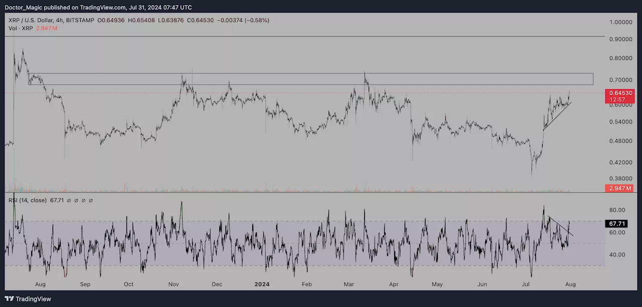
Task: Click the 0.90000 price axis label
Action: pos(620,40)
